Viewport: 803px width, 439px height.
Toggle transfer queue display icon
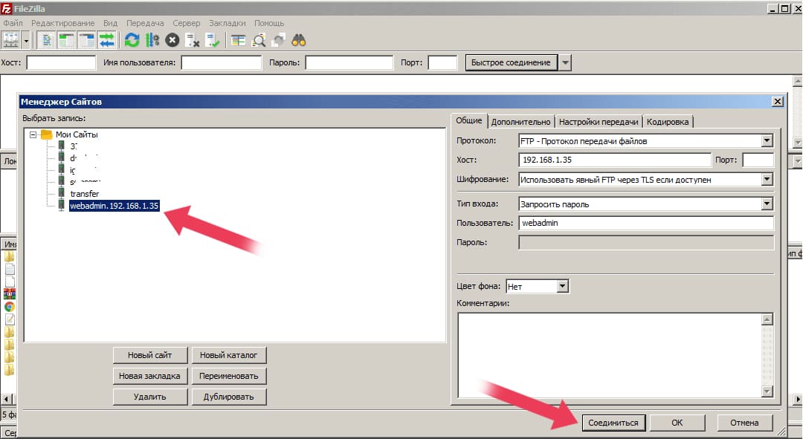[106, 40]
